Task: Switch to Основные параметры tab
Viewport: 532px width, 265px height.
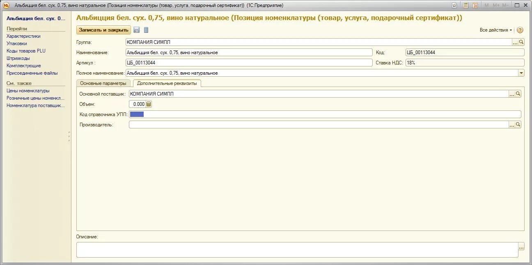Action: (x=103, y=83)
